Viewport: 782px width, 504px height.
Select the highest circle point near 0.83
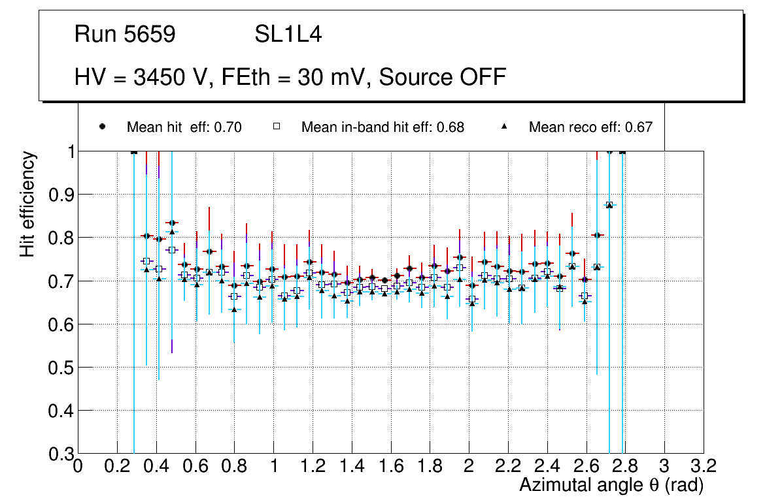[x=172, y=223]
